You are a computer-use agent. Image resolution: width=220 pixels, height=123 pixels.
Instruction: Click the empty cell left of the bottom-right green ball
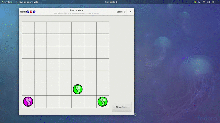click(90, 102)
